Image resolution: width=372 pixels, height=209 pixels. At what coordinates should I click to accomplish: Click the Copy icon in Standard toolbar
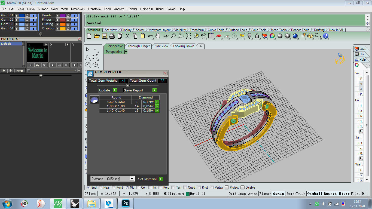(x=135, y=36)
